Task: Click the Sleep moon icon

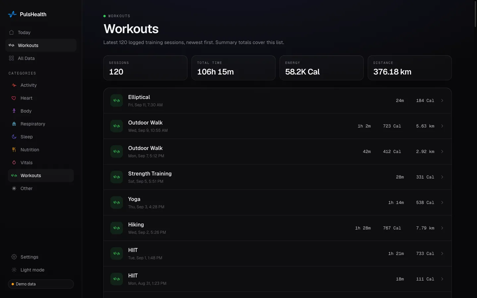Action: point(14,137)
